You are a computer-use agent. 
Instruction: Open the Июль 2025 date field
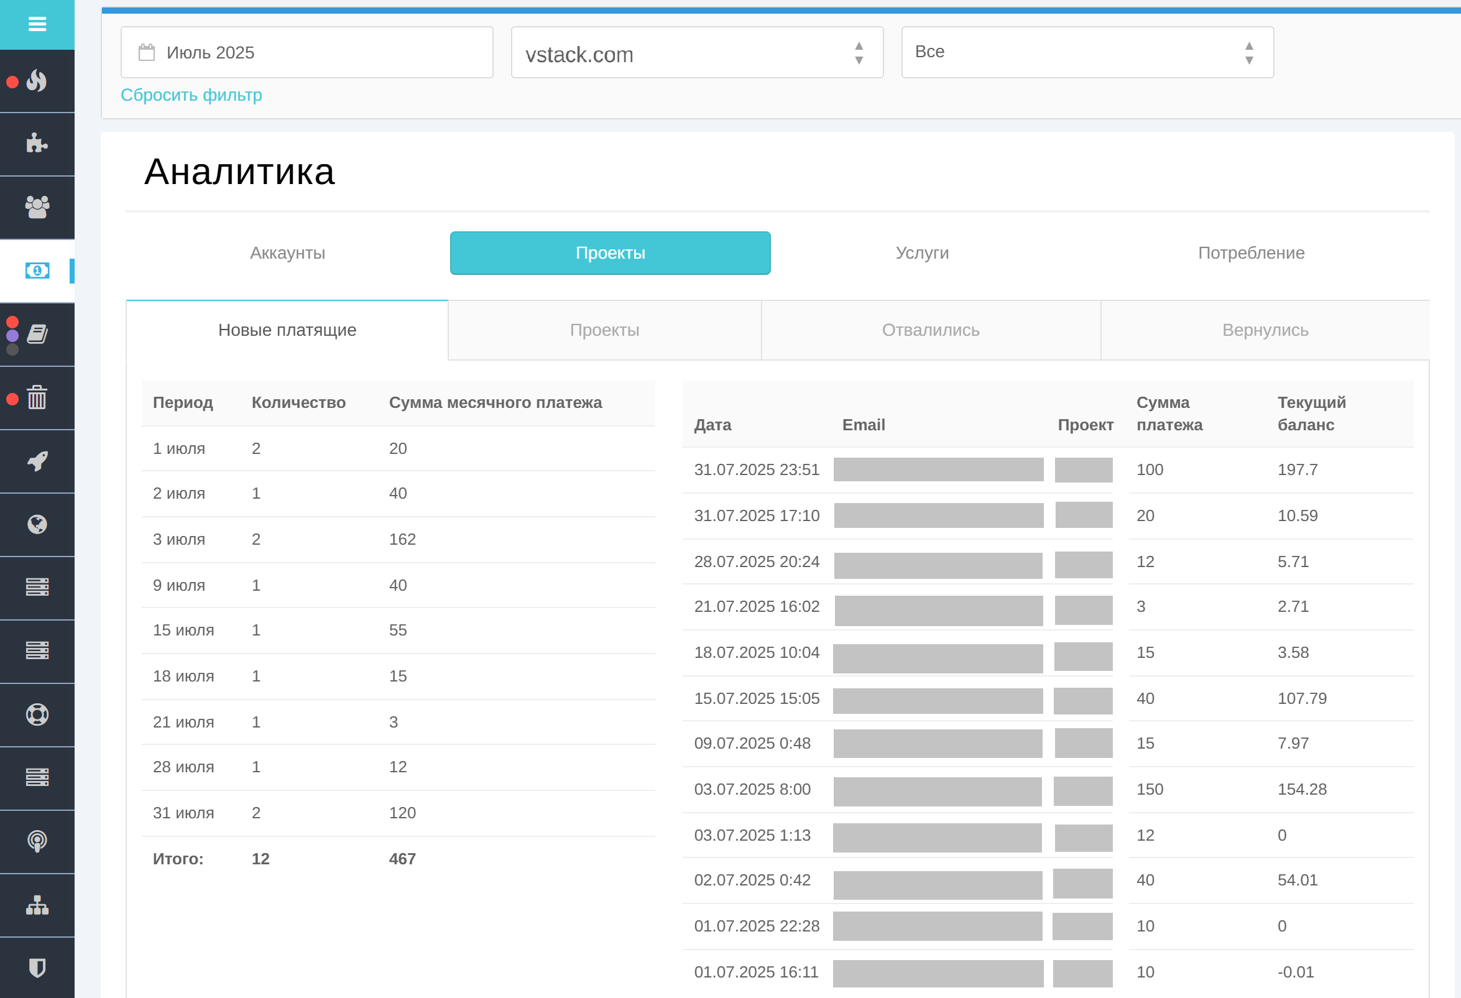click(306, 52)
